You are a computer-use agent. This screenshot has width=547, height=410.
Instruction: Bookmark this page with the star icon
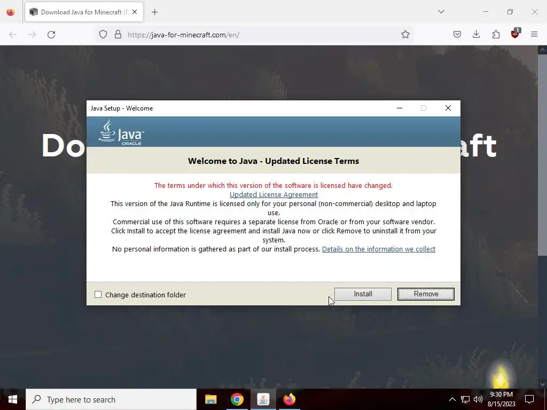[405, 35]
